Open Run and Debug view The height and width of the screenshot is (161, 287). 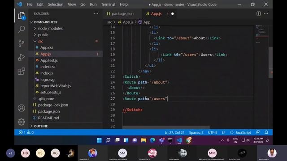(21, 57)
